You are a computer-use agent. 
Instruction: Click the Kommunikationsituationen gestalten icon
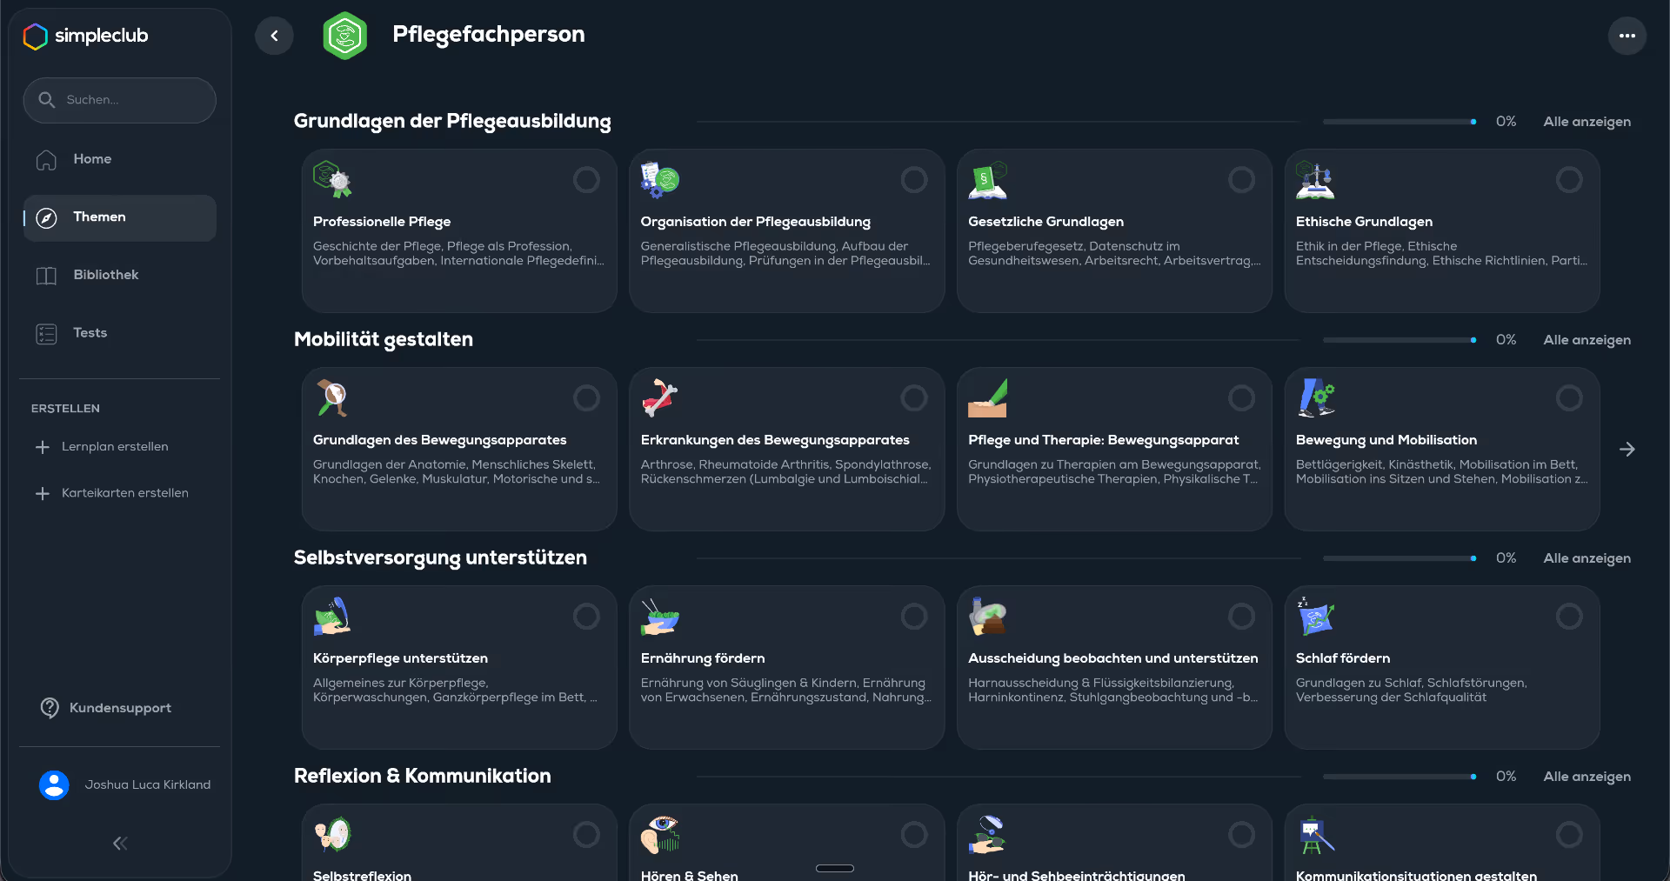[1315, 835]
